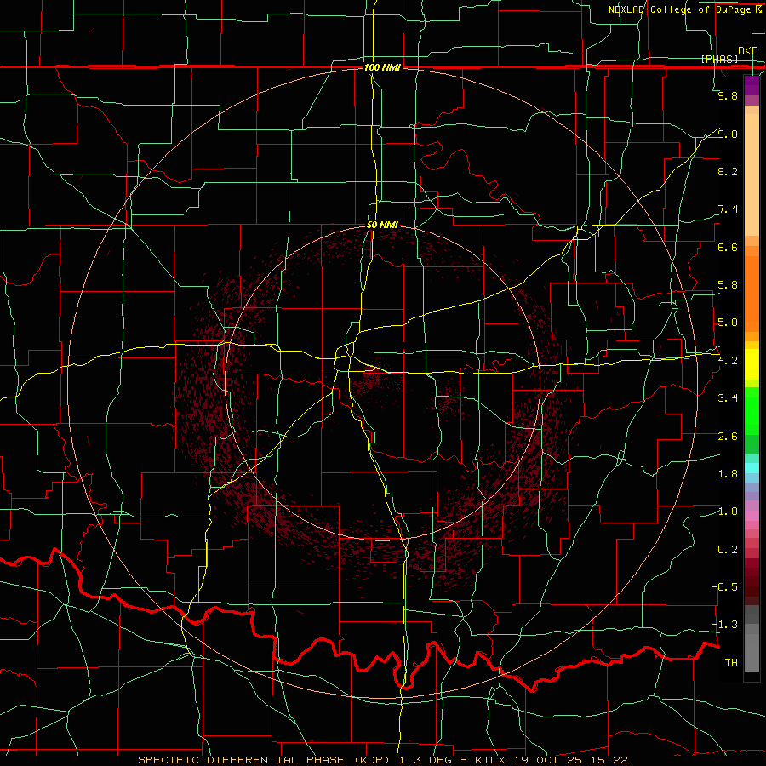Select the 0.2 scale value

coord(728,550)
